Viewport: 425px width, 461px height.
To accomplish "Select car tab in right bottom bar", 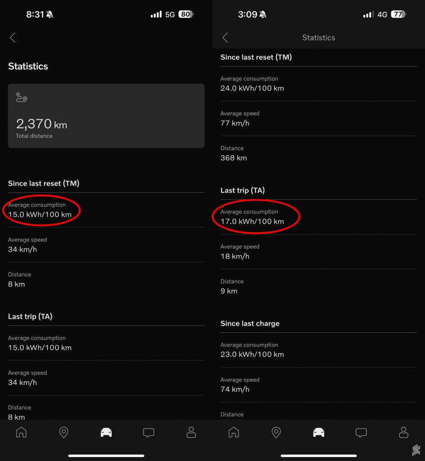I will (x=319, y=432).
